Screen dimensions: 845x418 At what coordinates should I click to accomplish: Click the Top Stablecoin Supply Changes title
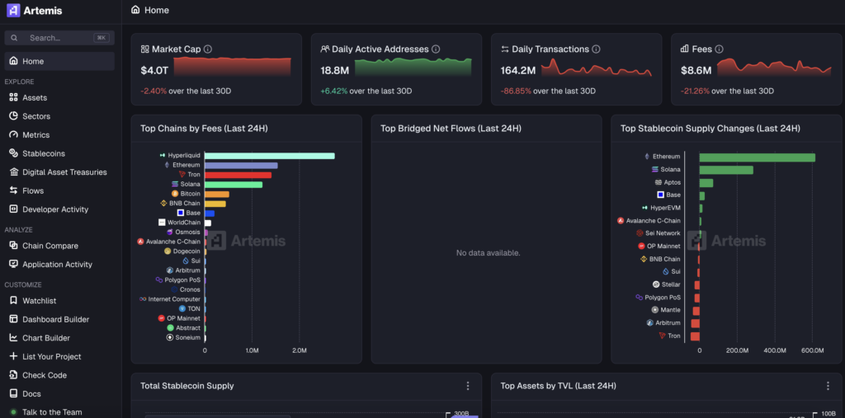pyautogui.click(x=710, y=129)
